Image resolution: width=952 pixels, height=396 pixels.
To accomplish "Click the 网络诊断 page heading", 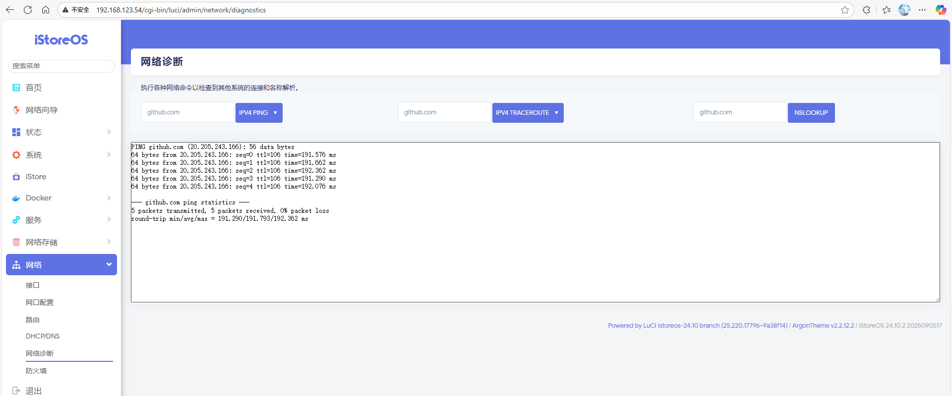I will click(x=162, y=62).
